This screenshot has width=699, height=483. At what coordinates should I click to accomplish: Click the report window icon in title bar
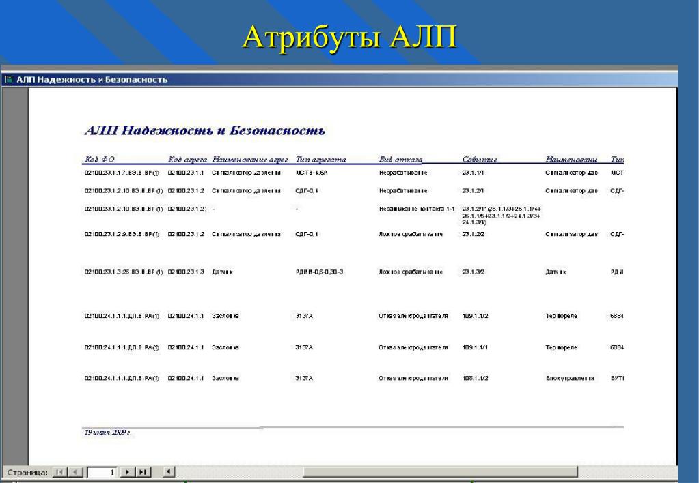[x=8, y=80]
